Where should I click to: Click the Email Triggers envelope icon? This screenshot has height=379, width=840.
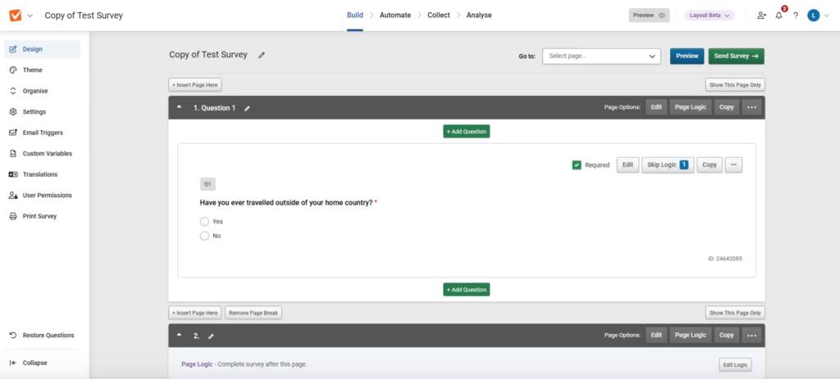tap(13, 133)
